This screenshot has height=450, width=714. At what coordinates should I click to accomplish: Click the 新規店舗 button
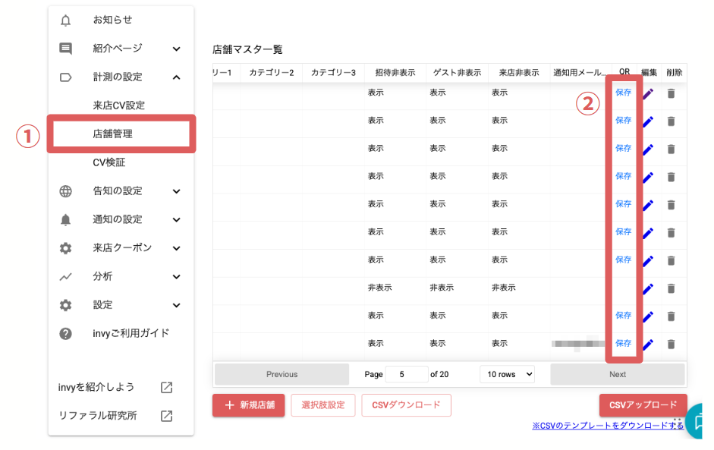(x=248, y=405)
